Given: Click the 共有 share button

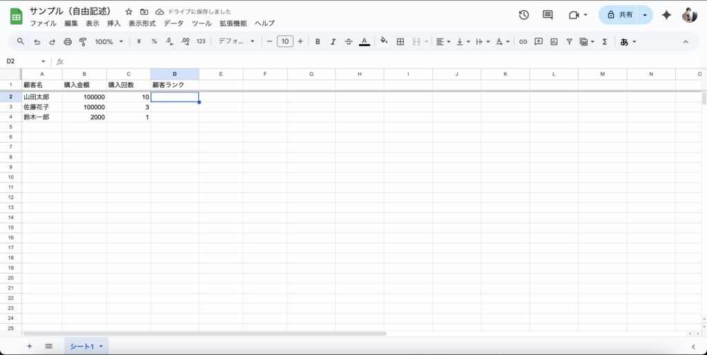Looking at the screenshot, I should point(619,15).
